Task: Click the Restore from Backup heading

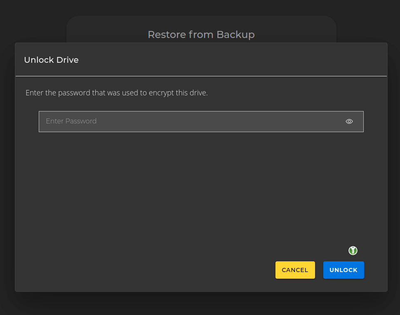Action: click(x=201, y=35)
